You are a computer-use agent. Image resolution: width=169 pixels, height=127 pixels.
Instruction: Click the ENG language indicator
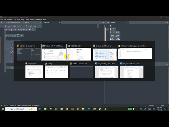pyautogui.click(x=154, y=109)
